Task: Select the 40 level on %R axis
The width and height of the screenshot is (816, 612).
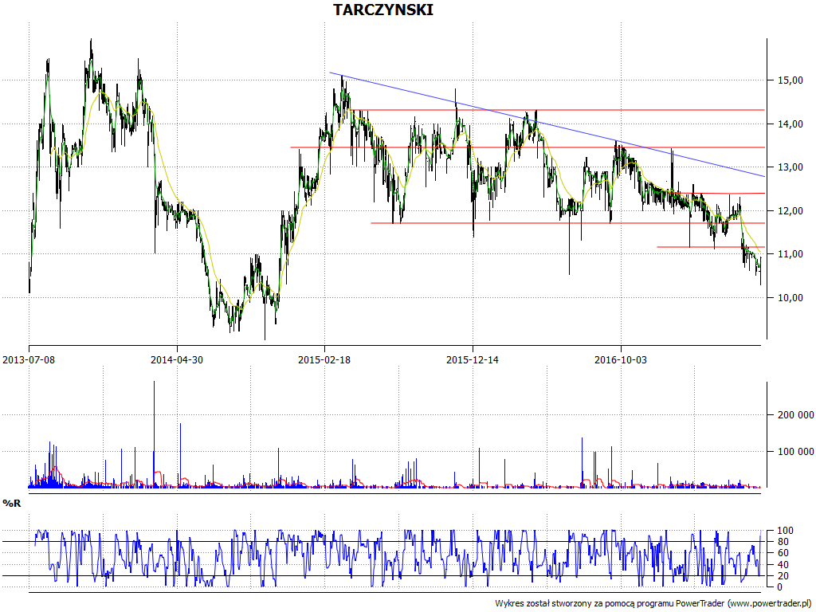Action: [x=785, y=565]
